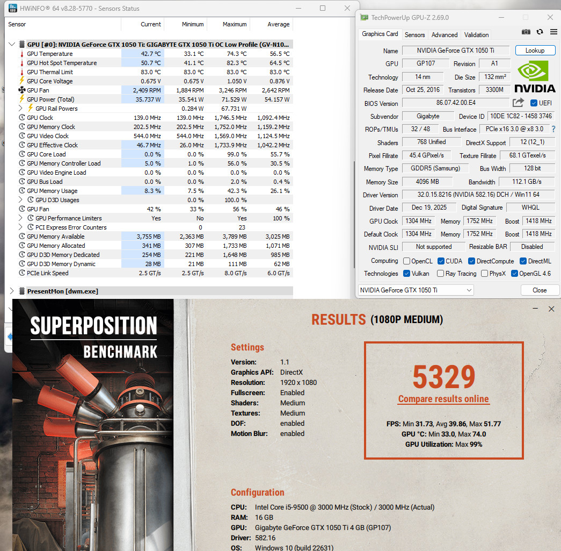Click the GPU chip icon in header row
Viewport: 561px width, 551px height.
(x=22, y=45)
